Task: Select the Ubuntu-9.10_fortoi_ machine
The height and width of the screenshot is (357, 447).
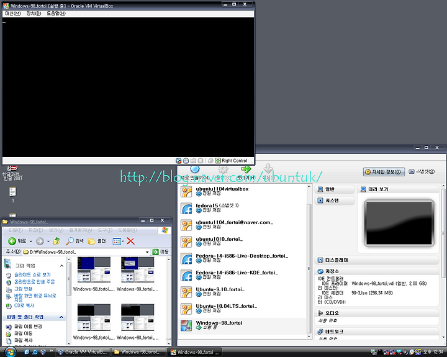Action: point(243,292)
